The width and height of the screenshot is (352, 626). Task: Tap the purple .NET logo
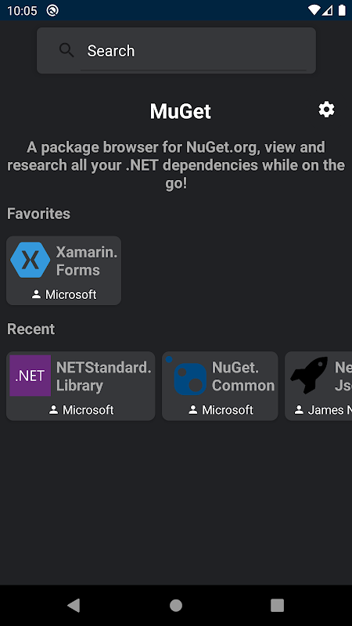point(30,376)
